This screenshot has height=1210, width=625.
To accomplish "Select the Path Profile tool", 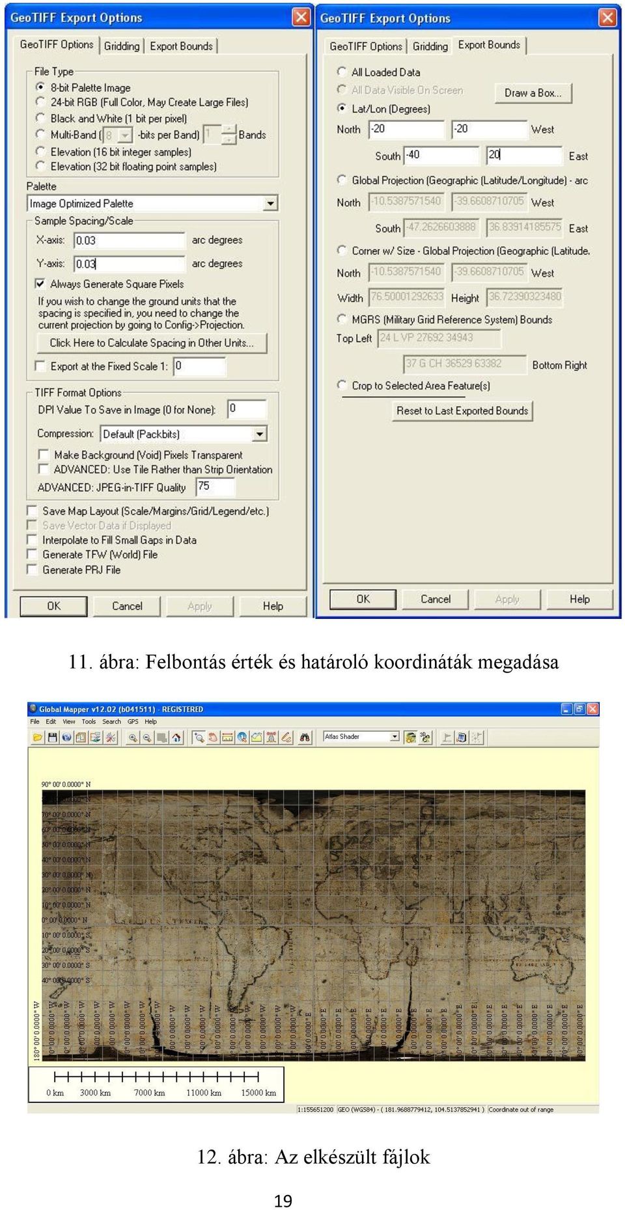I will [x=257, y=737].
